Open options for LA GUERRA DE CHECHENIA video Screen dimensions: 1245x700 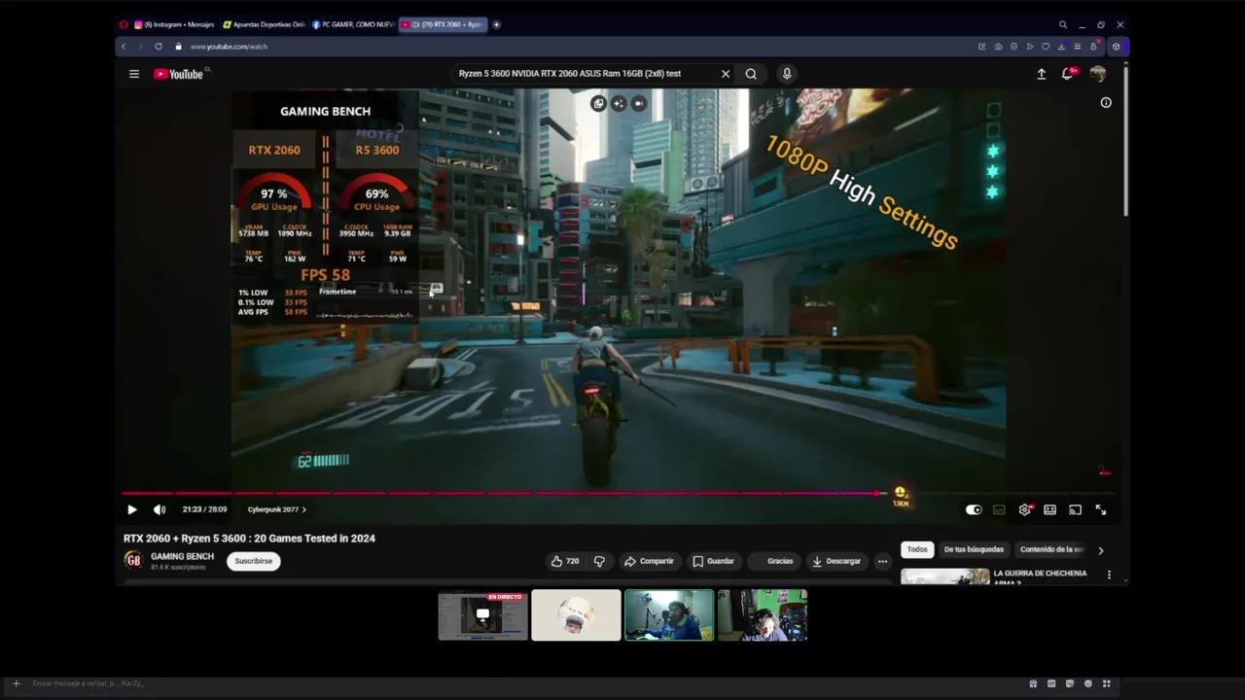(1109, 575)
